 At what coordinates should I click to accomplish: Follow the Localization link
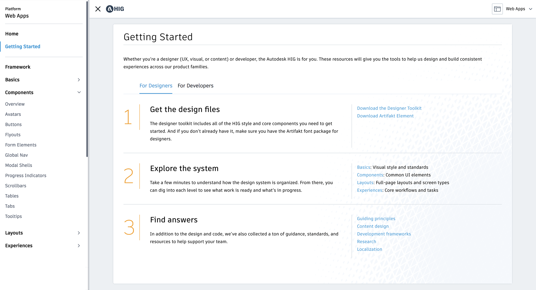click(x=369, y=249)
